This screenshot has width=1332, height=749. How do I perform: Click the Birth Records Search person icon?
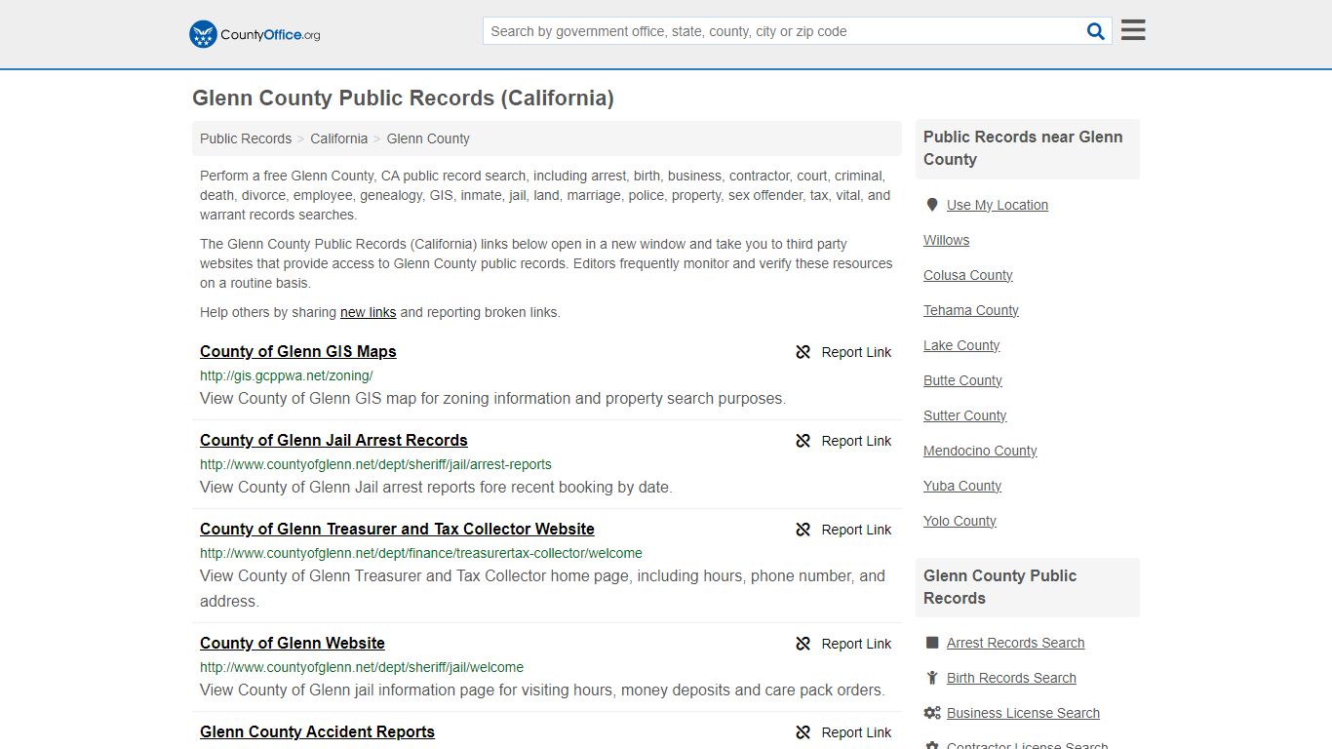pos(932,678)
